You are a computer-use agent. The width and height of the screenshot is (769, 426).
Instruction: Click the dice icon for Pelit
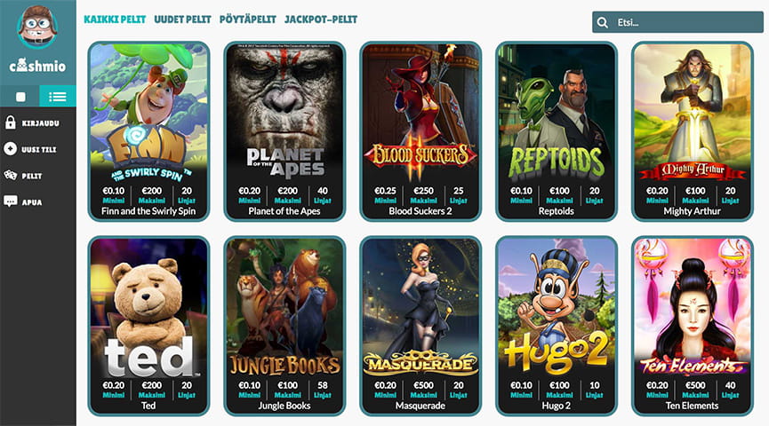pos(11,176)
